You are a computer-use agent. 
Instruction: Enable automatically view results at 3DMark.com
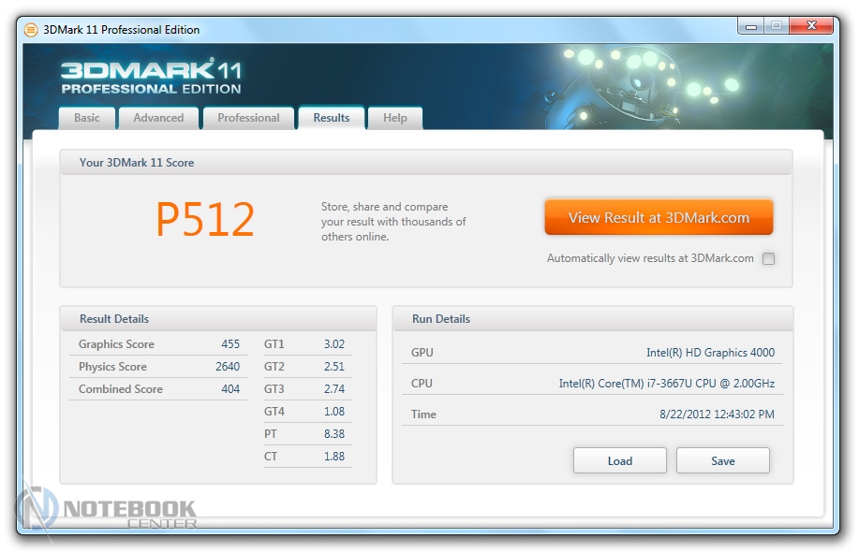click(768, 259)
